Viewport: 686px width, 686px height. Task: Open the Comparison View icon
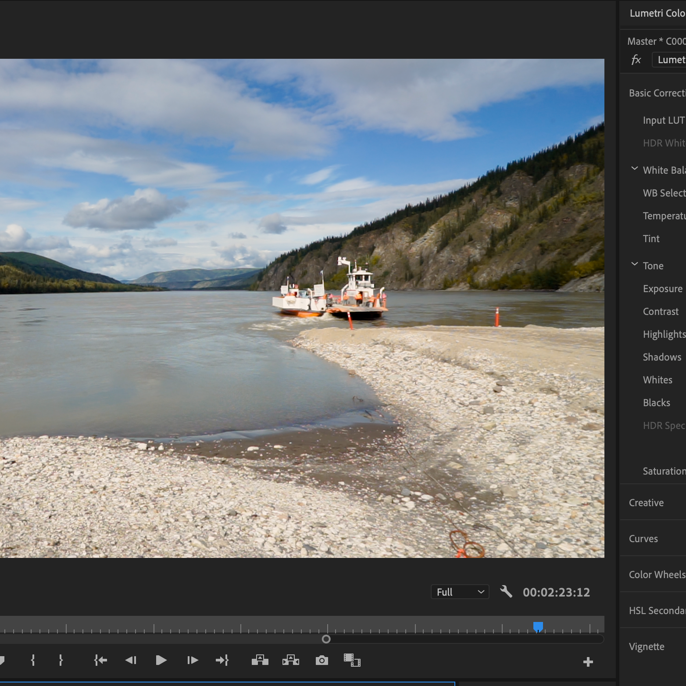point(352,660)
